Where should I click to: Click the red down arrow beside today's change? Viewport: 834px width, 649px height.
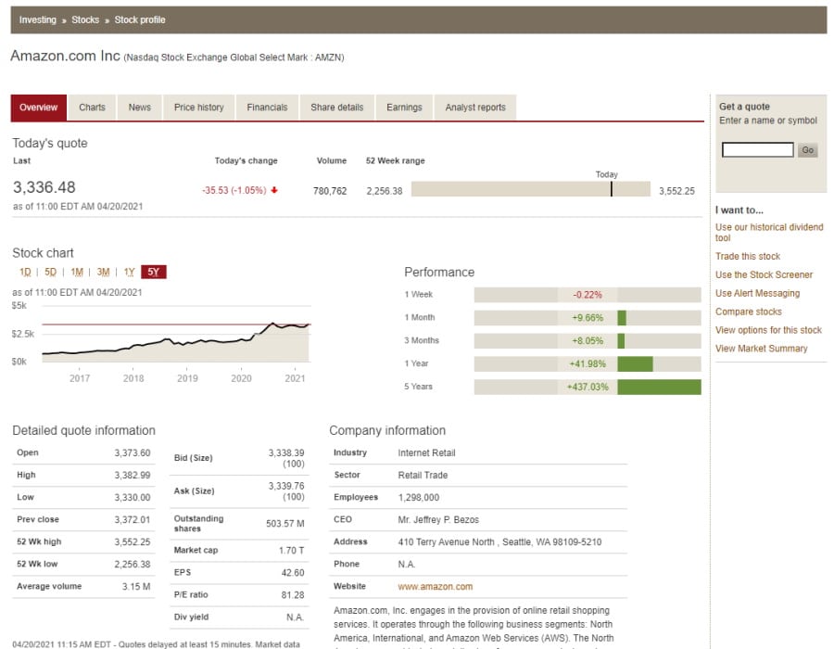point(274,191)
